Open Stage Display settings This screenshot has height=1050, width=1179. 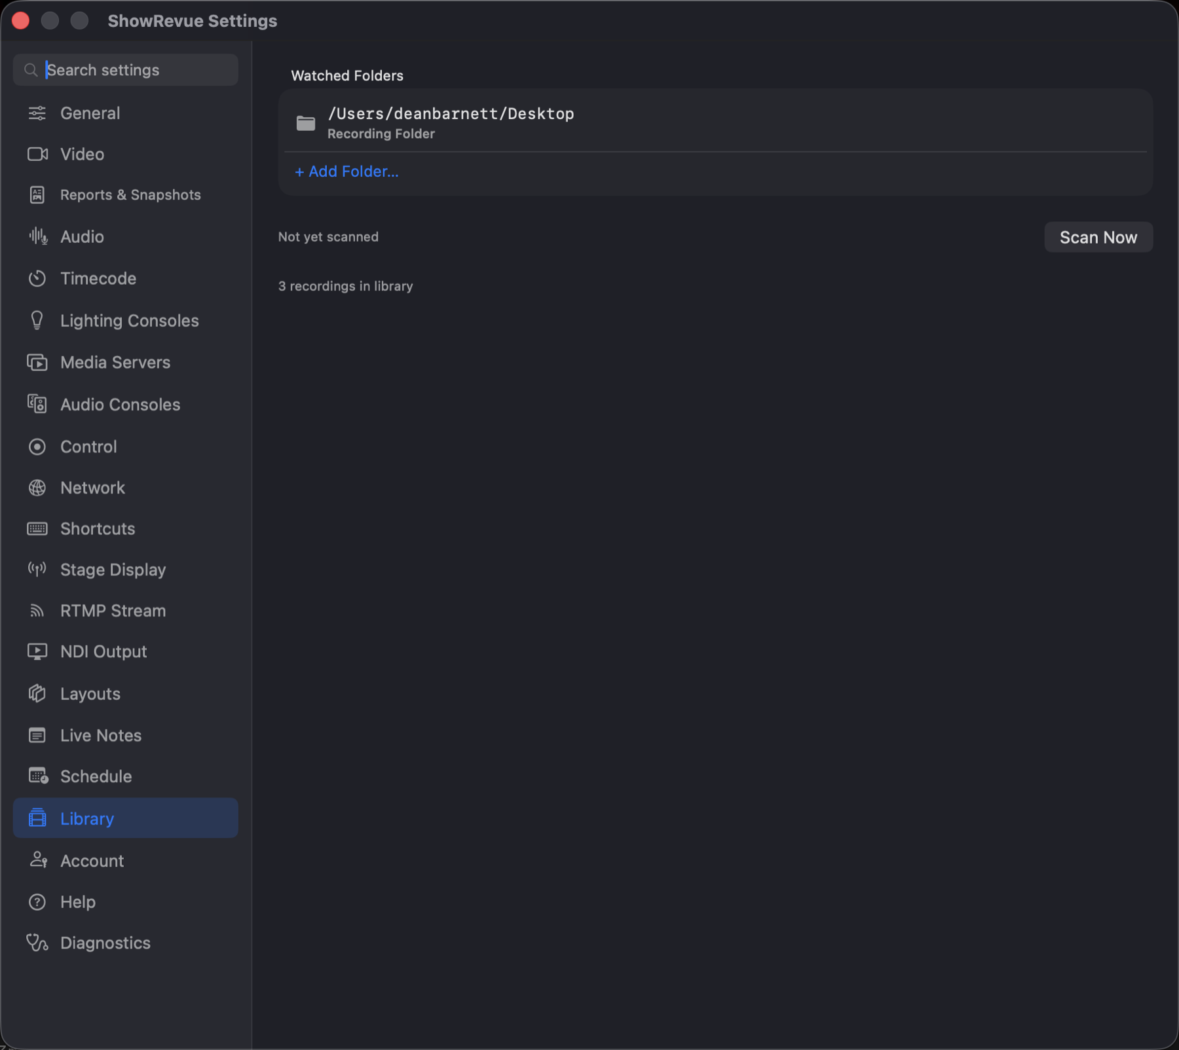[125, 570]
